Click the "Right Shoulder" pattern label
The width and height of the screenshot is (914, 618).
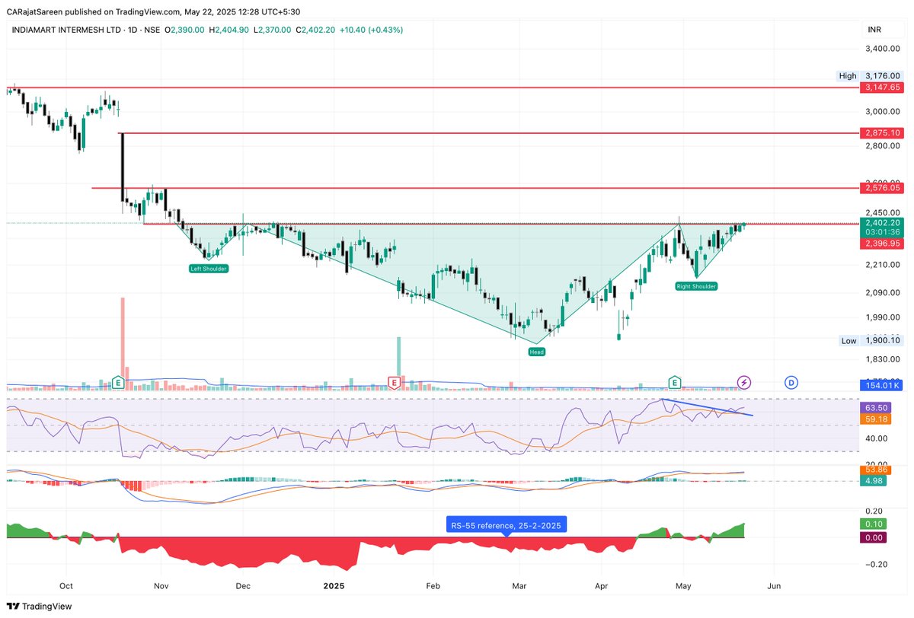[x=695, y=285]
